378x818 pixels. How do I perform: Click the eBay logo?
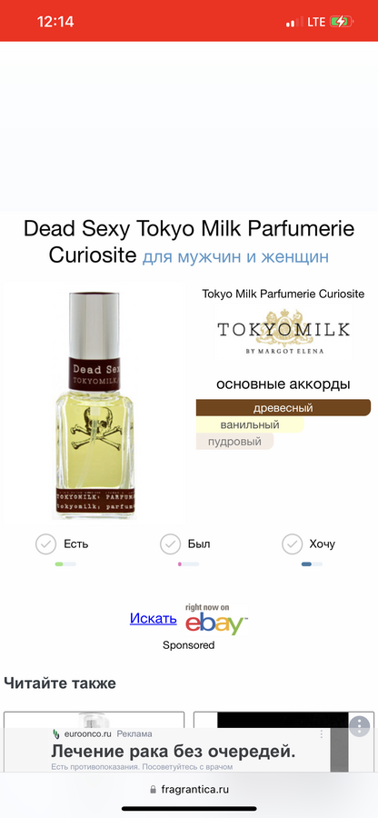216,620
